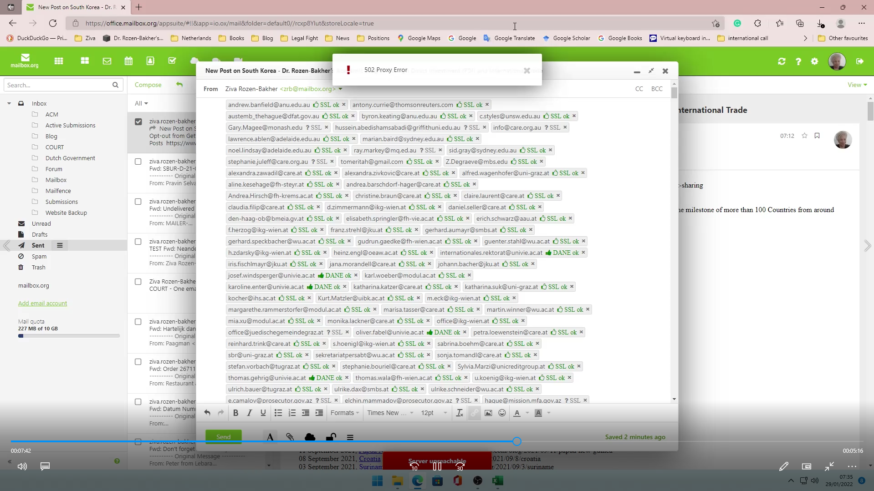Click the search magnifier icon

[115, 85]
